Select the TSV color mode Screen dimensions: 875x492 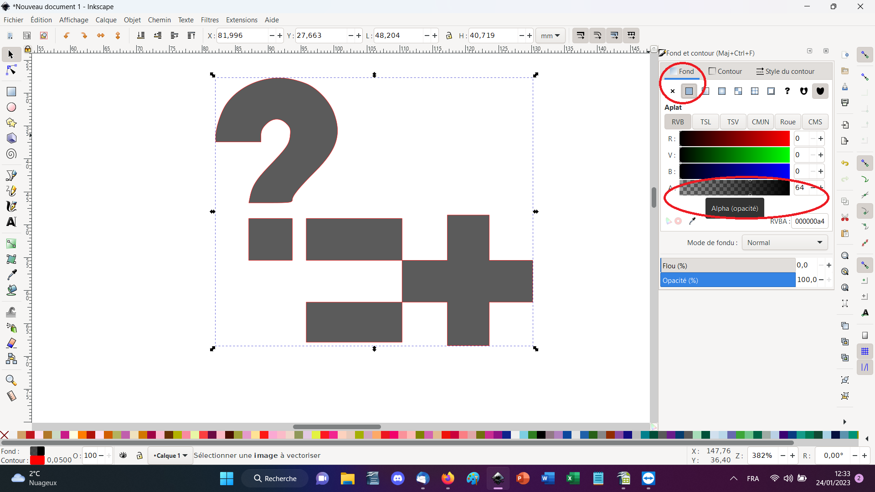(733, 122)
